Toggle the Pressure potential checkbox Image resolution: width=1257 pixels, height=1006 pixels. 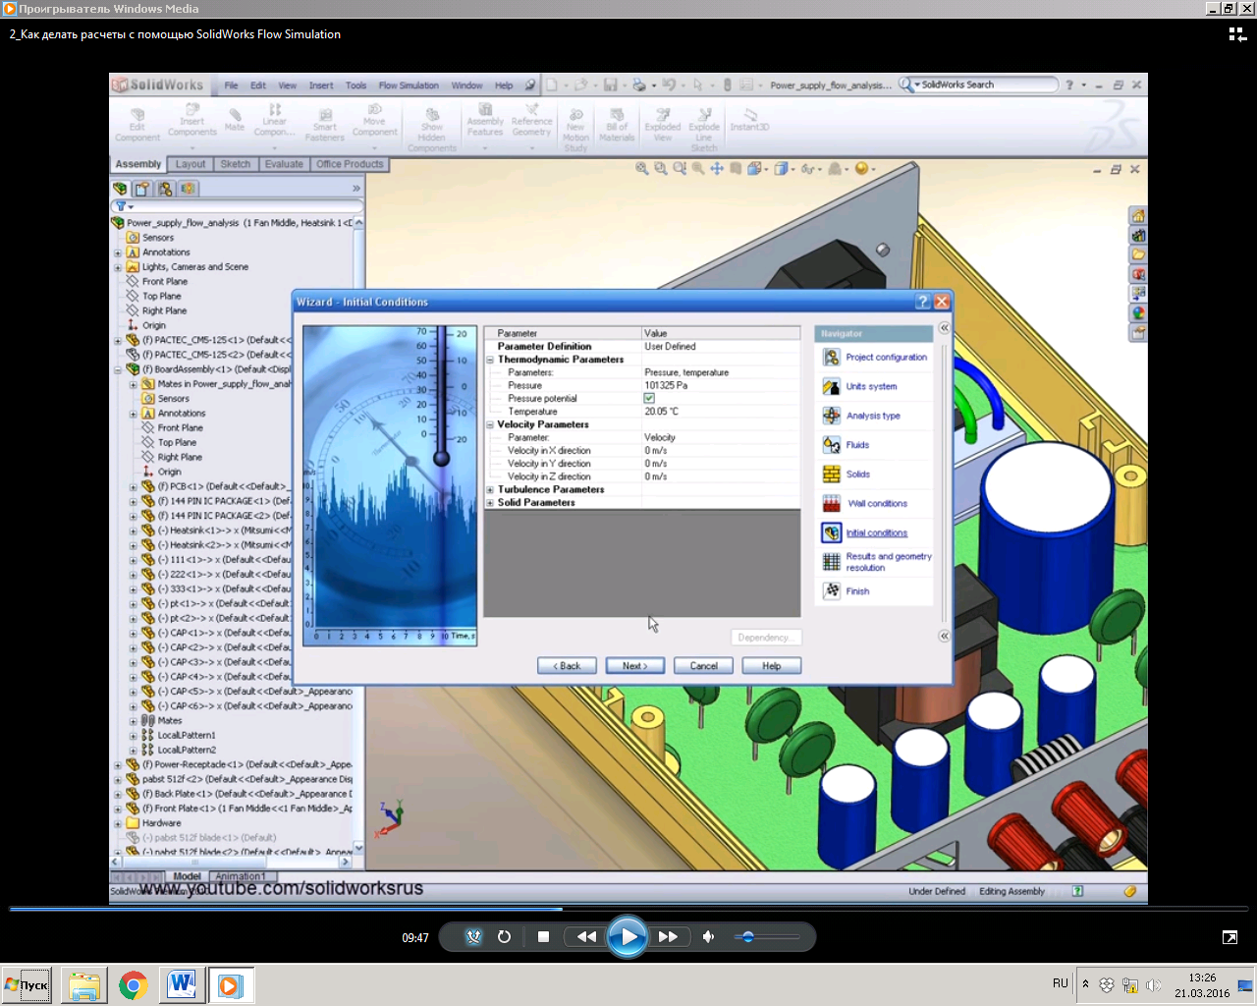click(649, 399)
